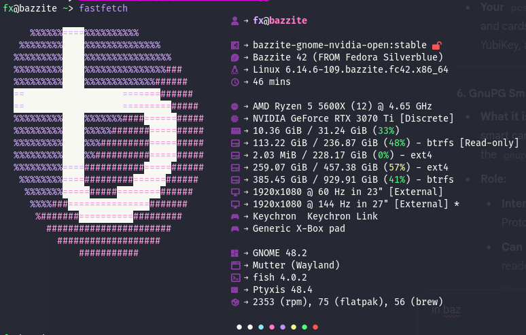
Task: Click the GNOME 48.2 text
Action: pyautogui.click(x=280, y=253)
